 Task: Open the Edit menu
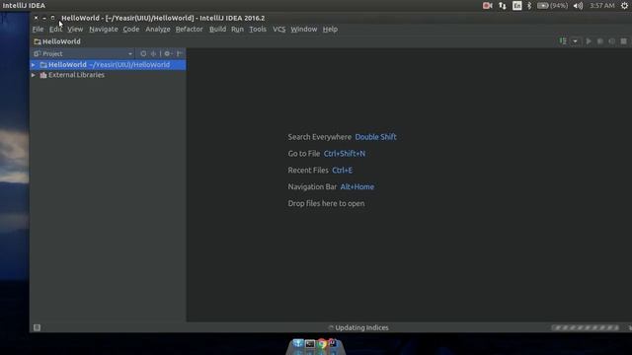(x=55, y=29)
